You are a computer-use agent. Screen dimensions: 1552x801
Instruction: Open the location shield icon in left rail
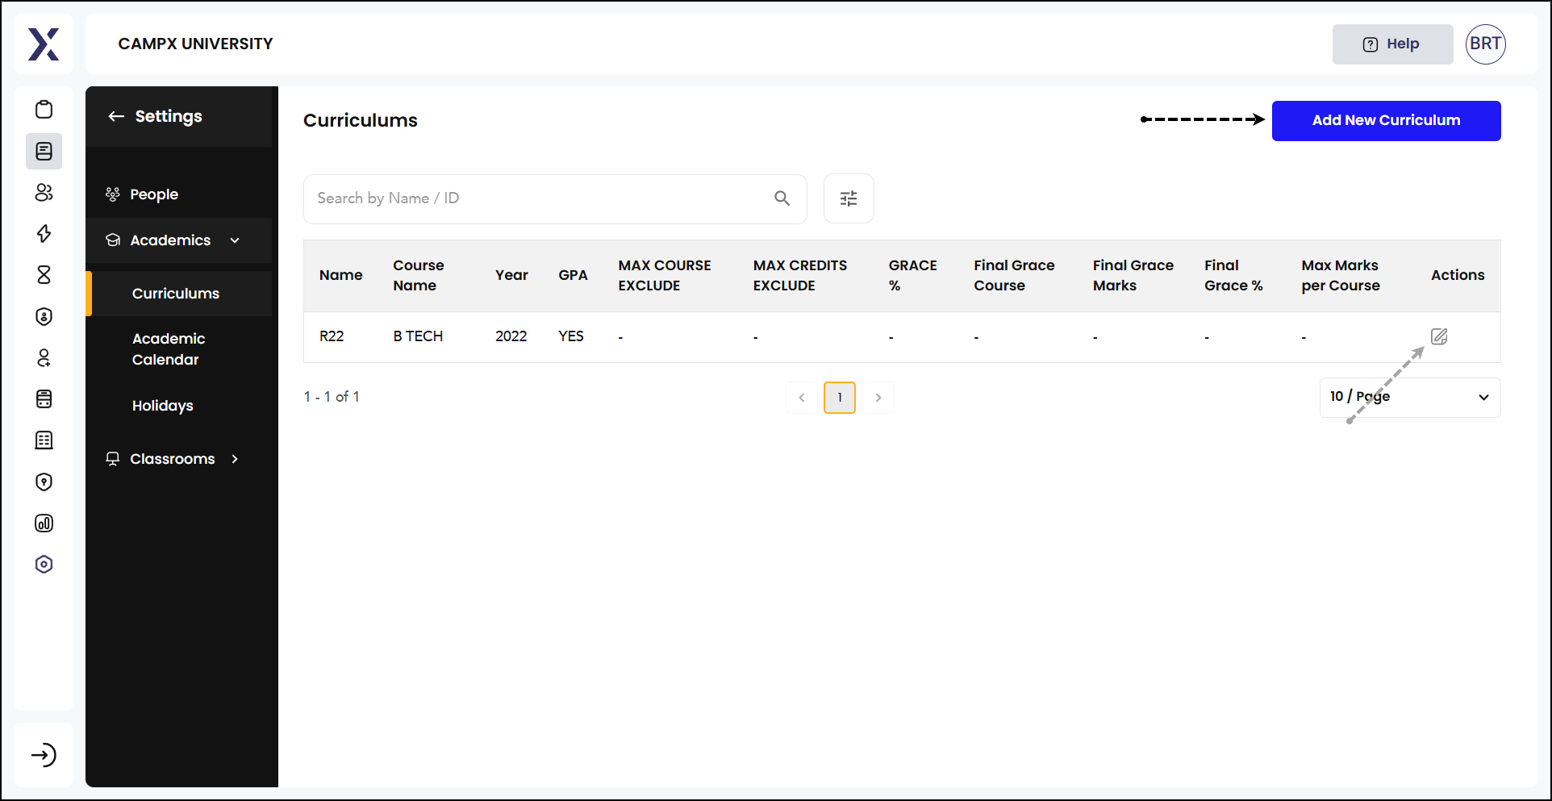coord(44,482)
